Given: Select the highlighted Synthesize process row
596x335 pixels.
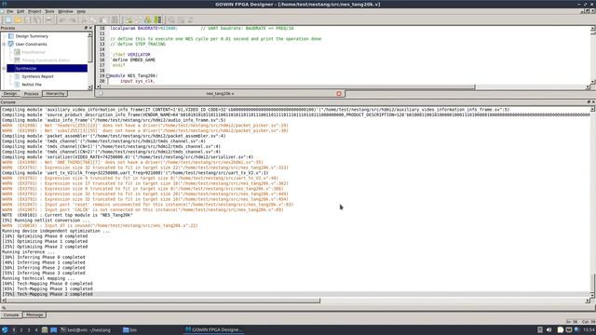Looking at the screenshot, I should (47, 68).
